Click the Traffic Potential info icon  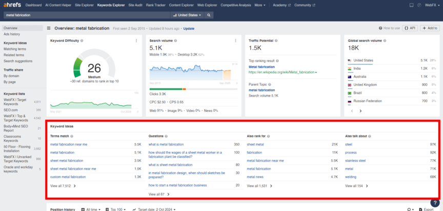(276, 41)
